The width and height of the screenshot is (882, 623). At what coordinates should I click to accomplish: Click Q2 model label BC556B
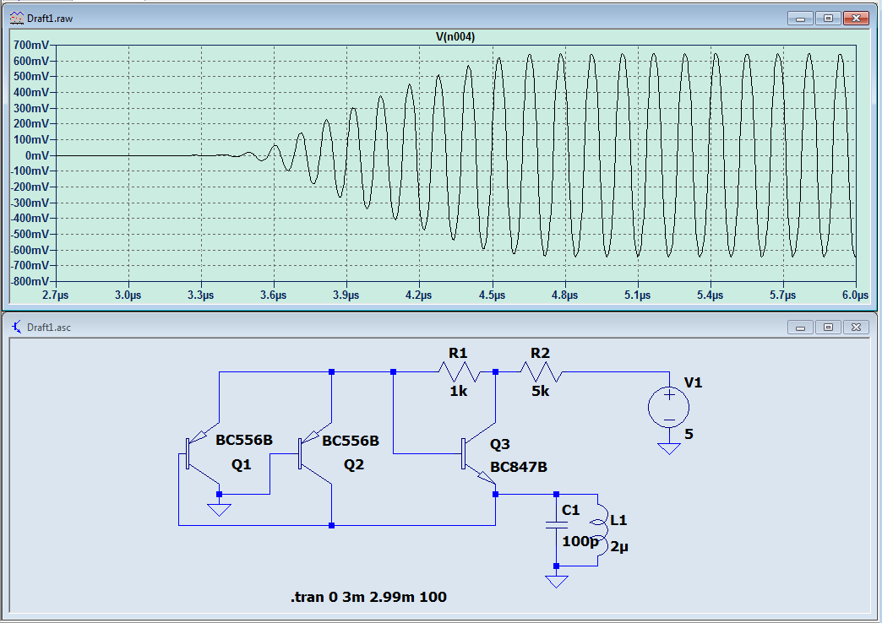[x=351, y=441]
